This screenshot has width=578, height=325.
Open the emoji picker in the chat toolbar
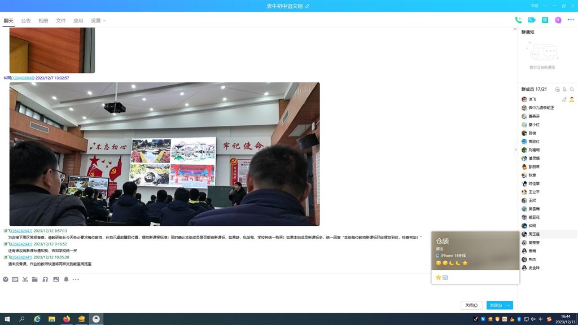[6, 279]
